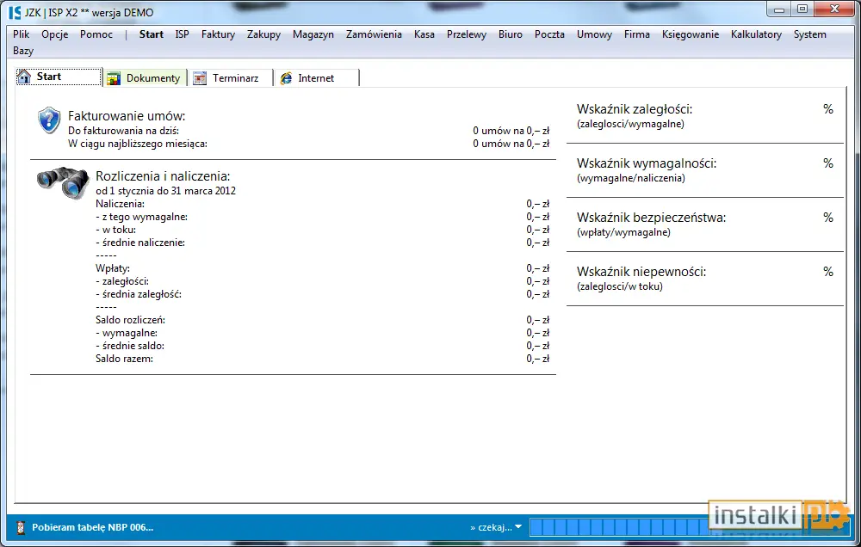The image size is (861, 547).
Task: Open the Opcje menu
Action: [55, 34]
